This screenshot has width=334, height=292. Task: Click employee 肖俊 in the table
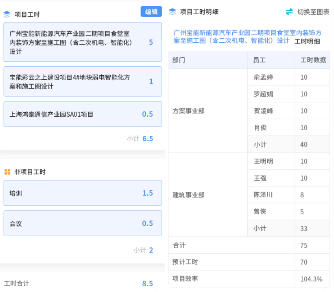[x=260, y=128]
